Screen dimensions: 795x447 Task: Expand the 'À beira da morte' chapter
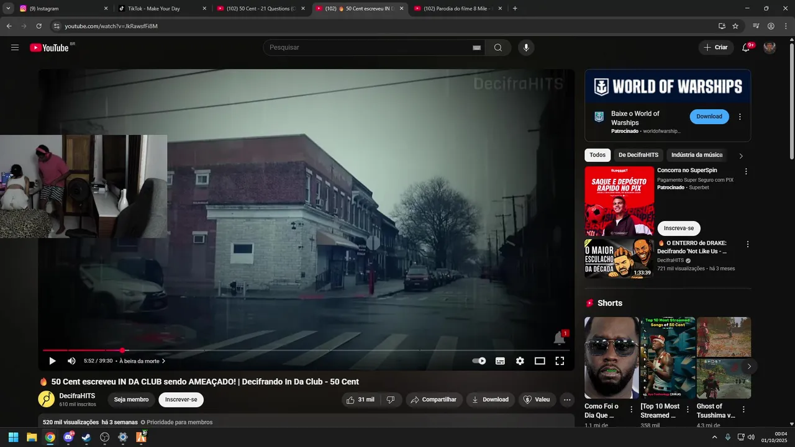coord(142,361)
